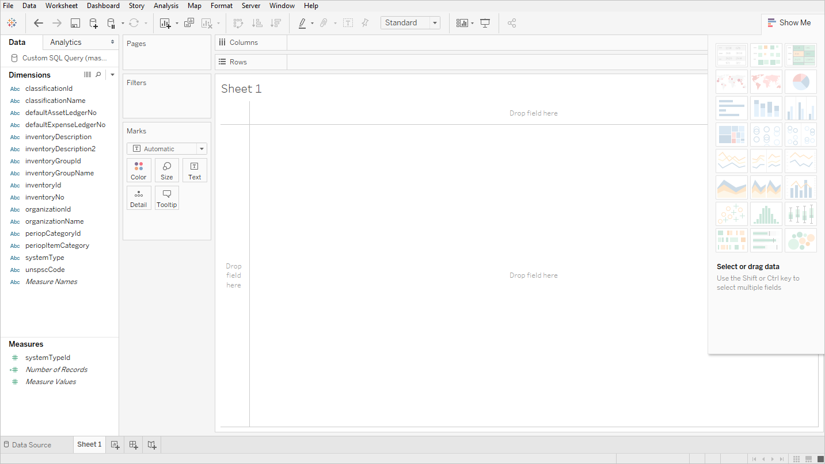Toggle Show Mark Labels T icon

[348, 23]
